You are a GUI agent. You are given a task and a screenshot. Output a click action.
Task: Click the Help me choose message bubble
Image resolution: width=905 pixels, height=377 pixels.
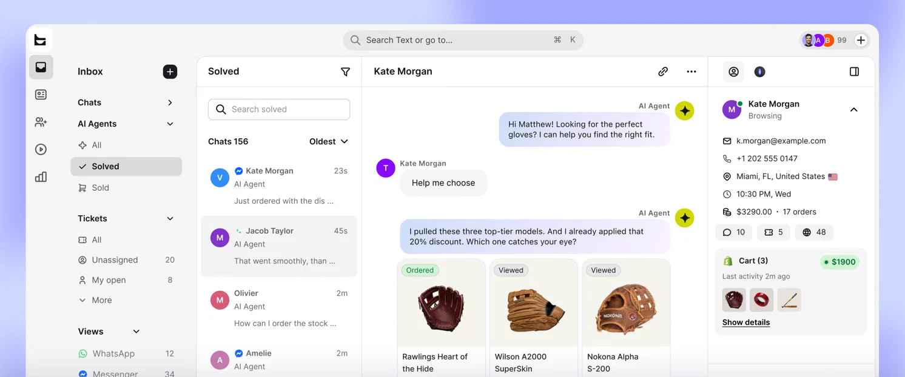click(443, 182)
